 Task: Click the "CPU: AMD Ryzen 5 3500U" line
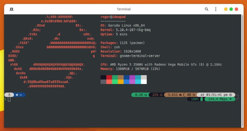(x=161, y=65)
